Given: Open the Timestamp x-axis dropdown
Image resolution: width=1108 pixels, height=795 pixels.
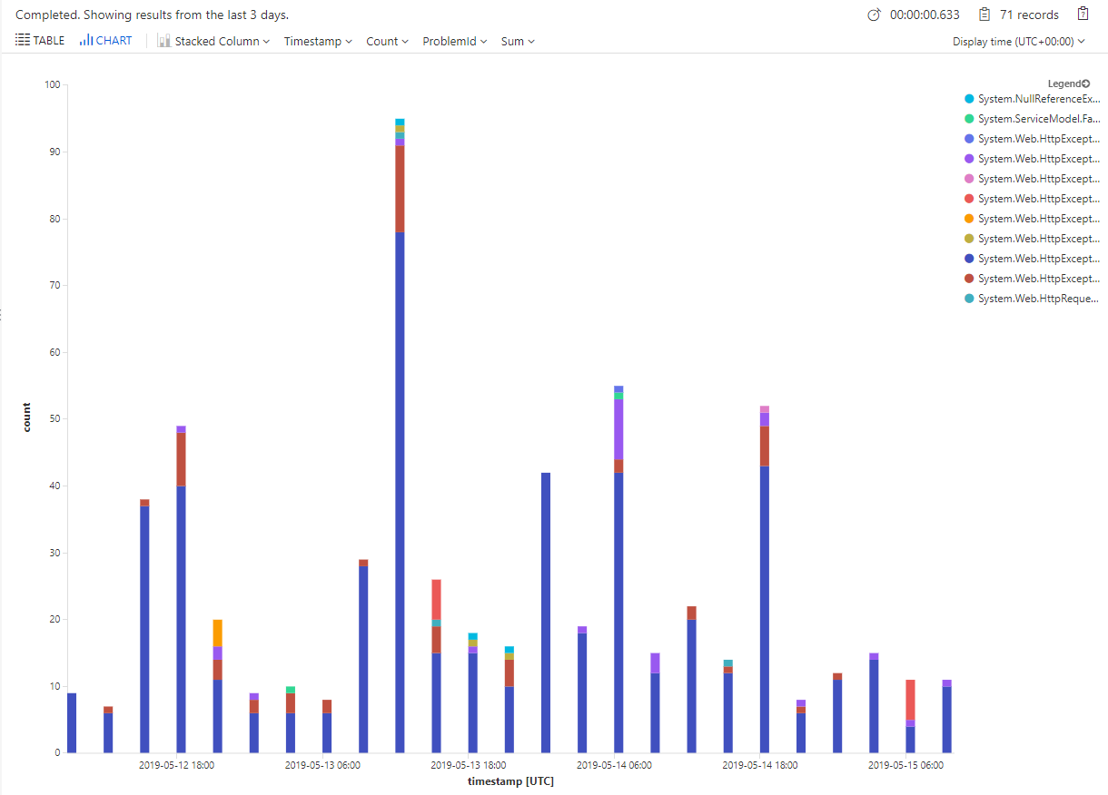Looking at the screenshot, I should pos(318,41).
